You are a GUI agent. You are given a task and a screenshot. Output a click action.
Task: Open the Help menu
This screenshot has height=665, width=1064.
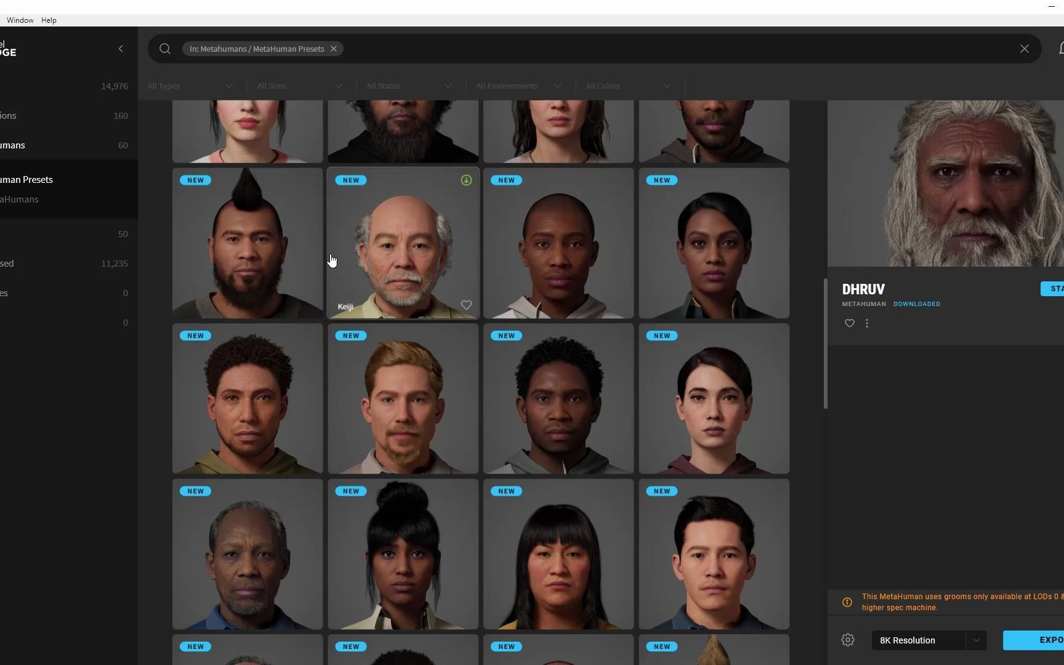[x=49, y=20]
